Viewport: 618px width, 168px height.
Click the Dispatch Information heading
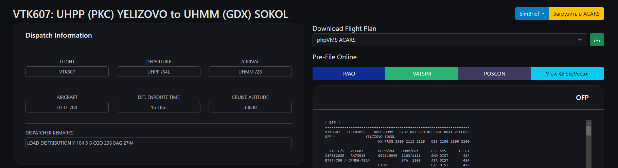59,35
